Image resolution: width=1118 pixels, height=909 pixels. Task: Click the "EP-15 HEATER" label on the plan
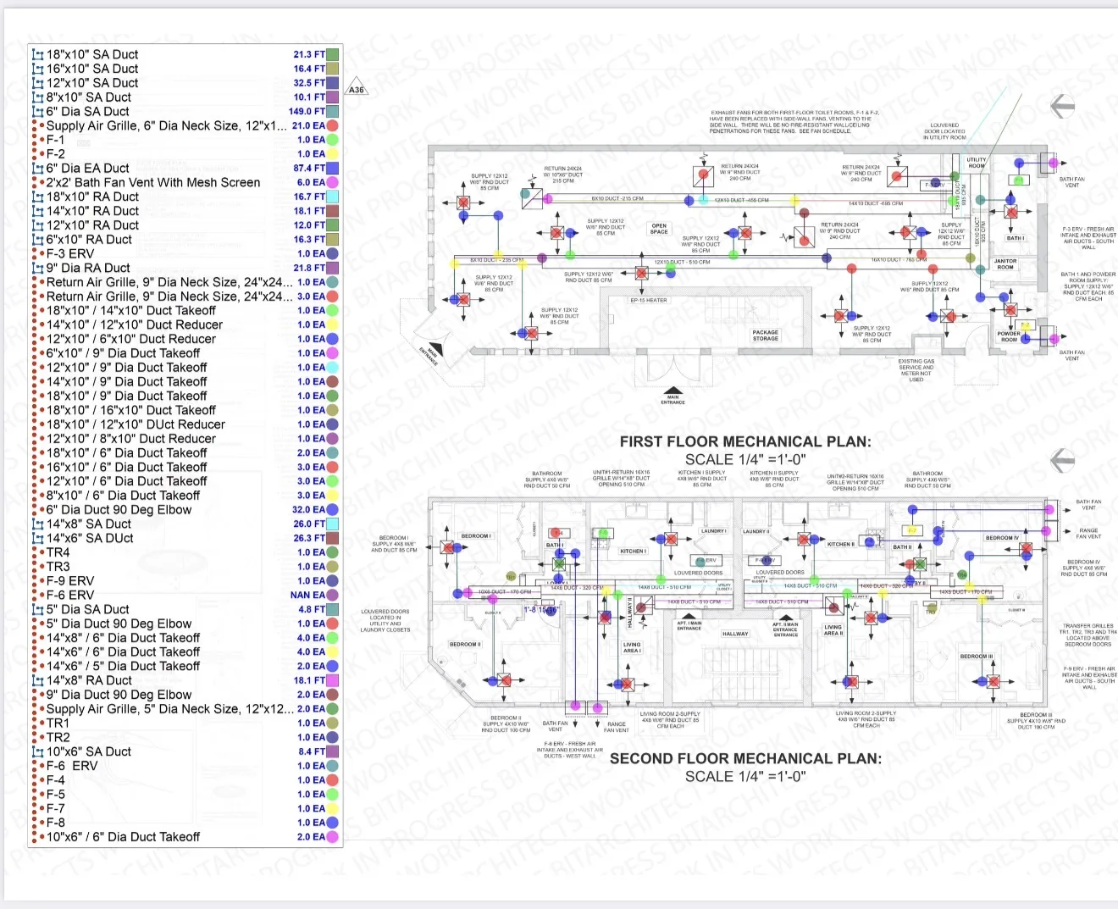[649, 300]
